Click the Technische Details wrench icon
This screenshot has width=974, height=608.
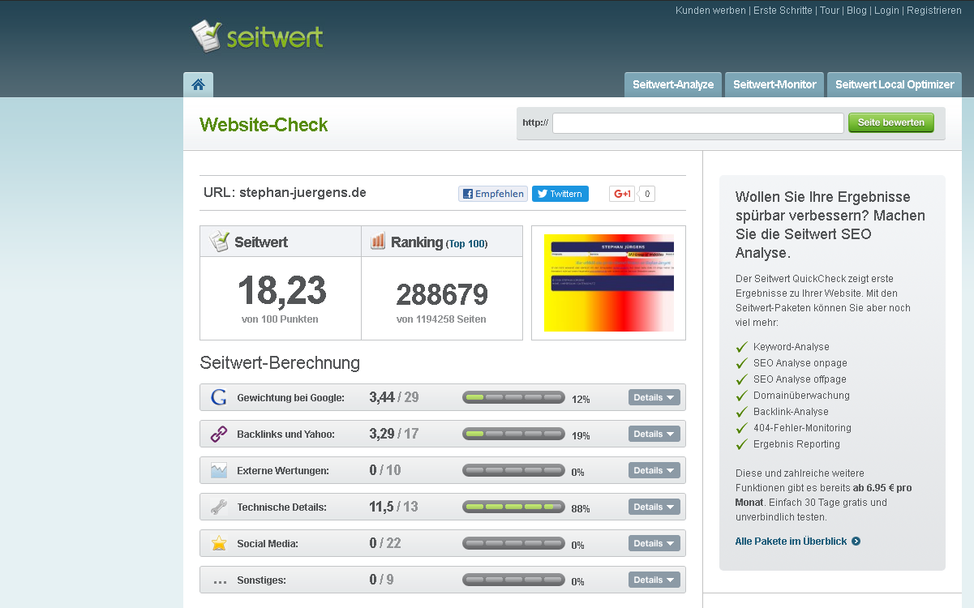click(219, 507)
